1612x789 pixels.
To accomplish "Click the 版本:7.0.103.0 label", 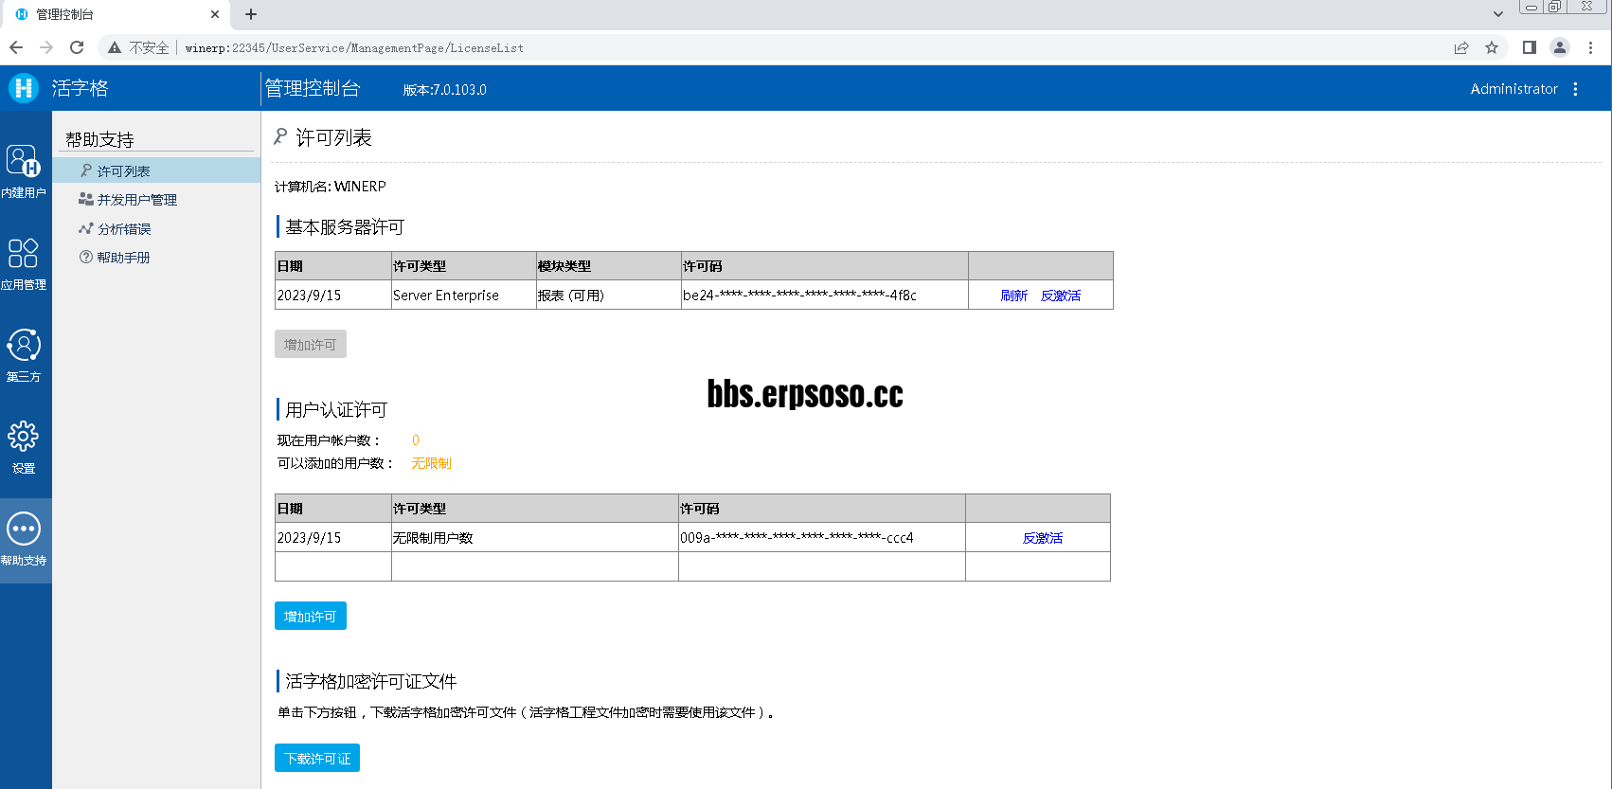I will coord(444,90).
